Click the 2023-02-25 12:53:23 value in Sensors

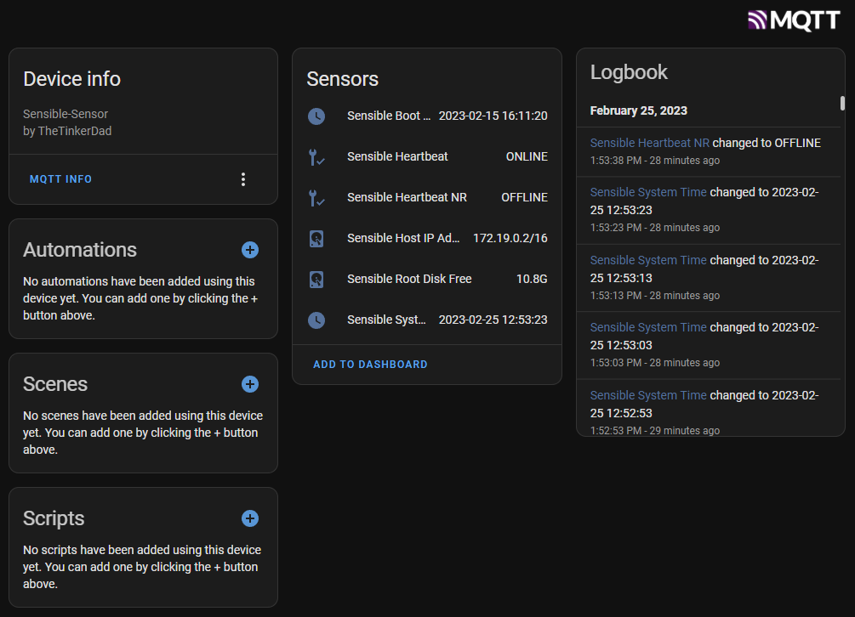click(x=493, y=320)
